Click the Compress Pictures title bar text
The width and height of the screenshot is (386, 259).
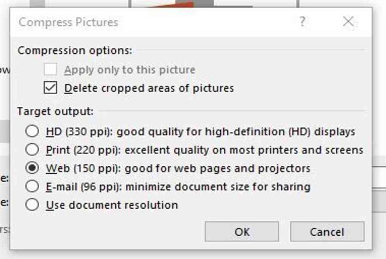(69, 22)
